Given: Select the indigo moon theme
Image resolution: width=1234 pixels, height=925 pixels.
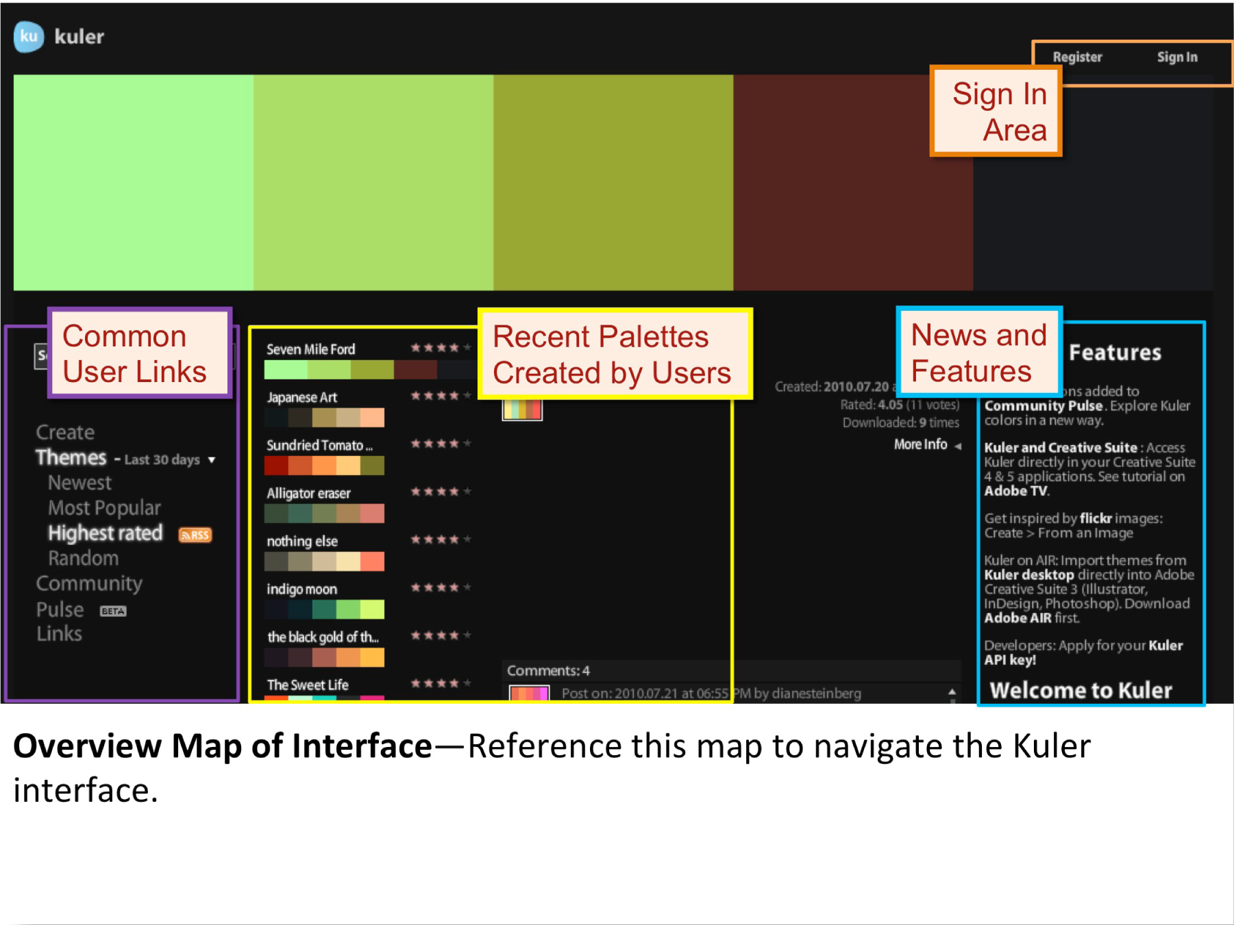Looking at the screenshot, I should 301,589.
